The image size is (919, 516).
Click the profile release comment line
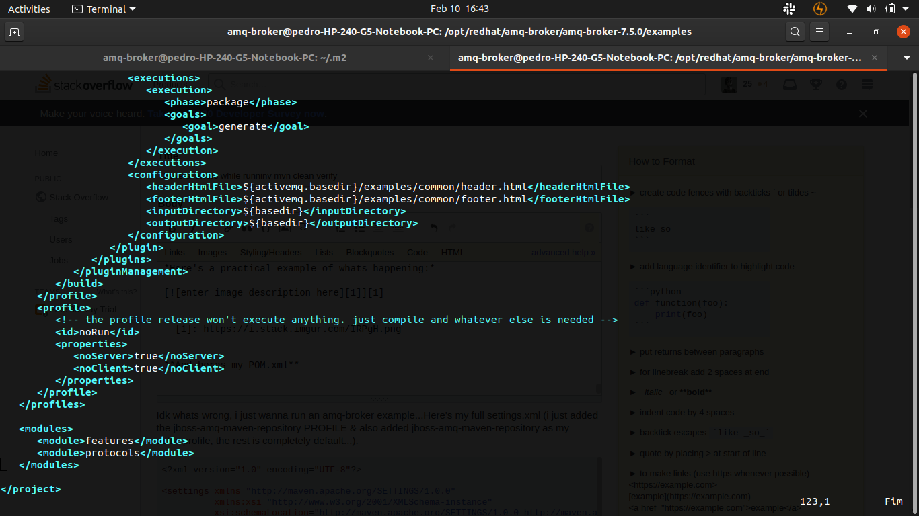[x=336, y=320]
